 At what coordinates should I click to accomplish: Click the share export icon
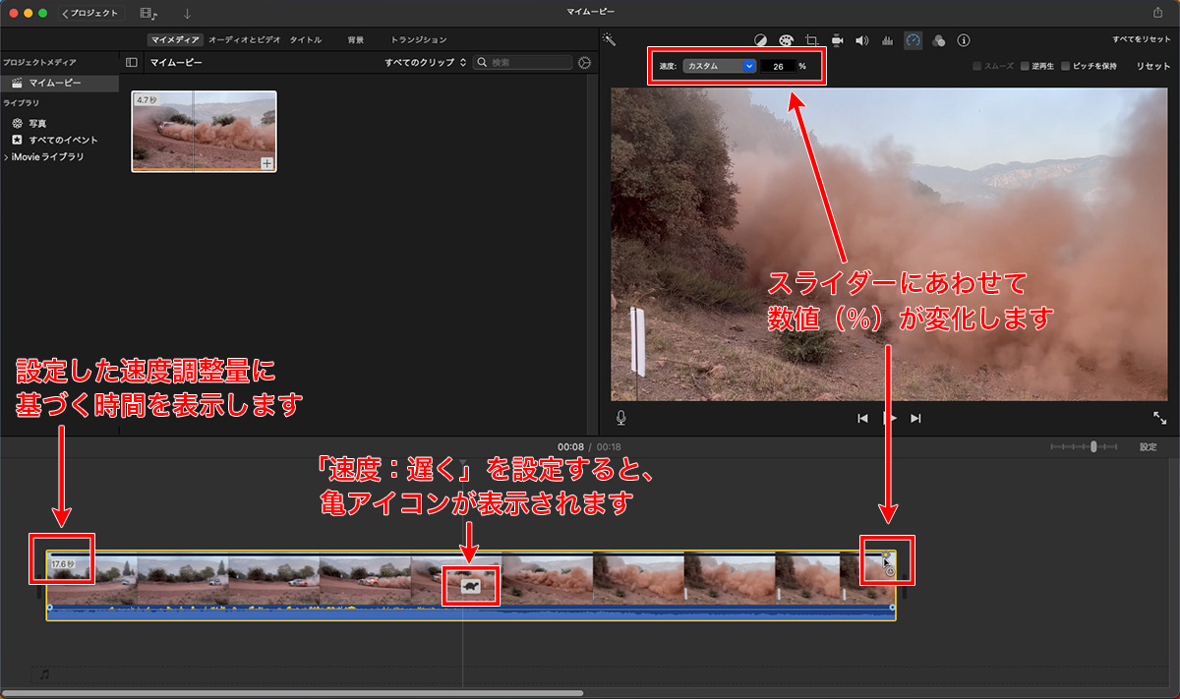click(1156, 13)
